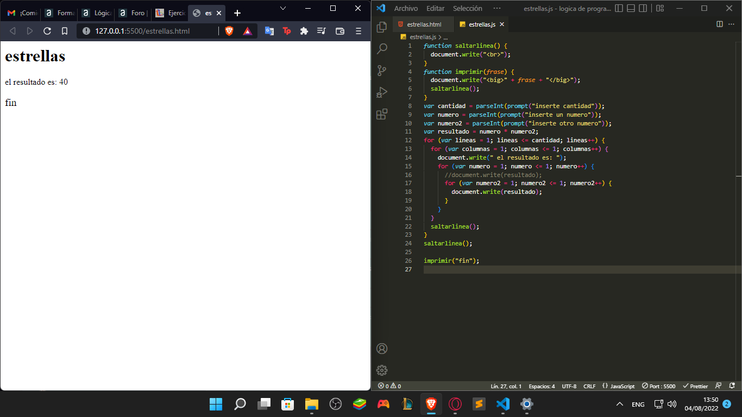Viewport: 742px width, 417px height.
Task: Close the estrellas.js editor tab
Action: (502, 24)
